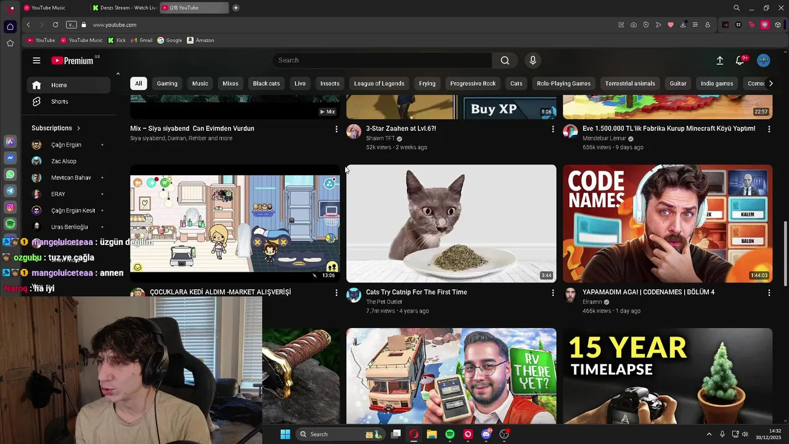Open Instagram in the Opera sidebar

click(x=10, y=208)
